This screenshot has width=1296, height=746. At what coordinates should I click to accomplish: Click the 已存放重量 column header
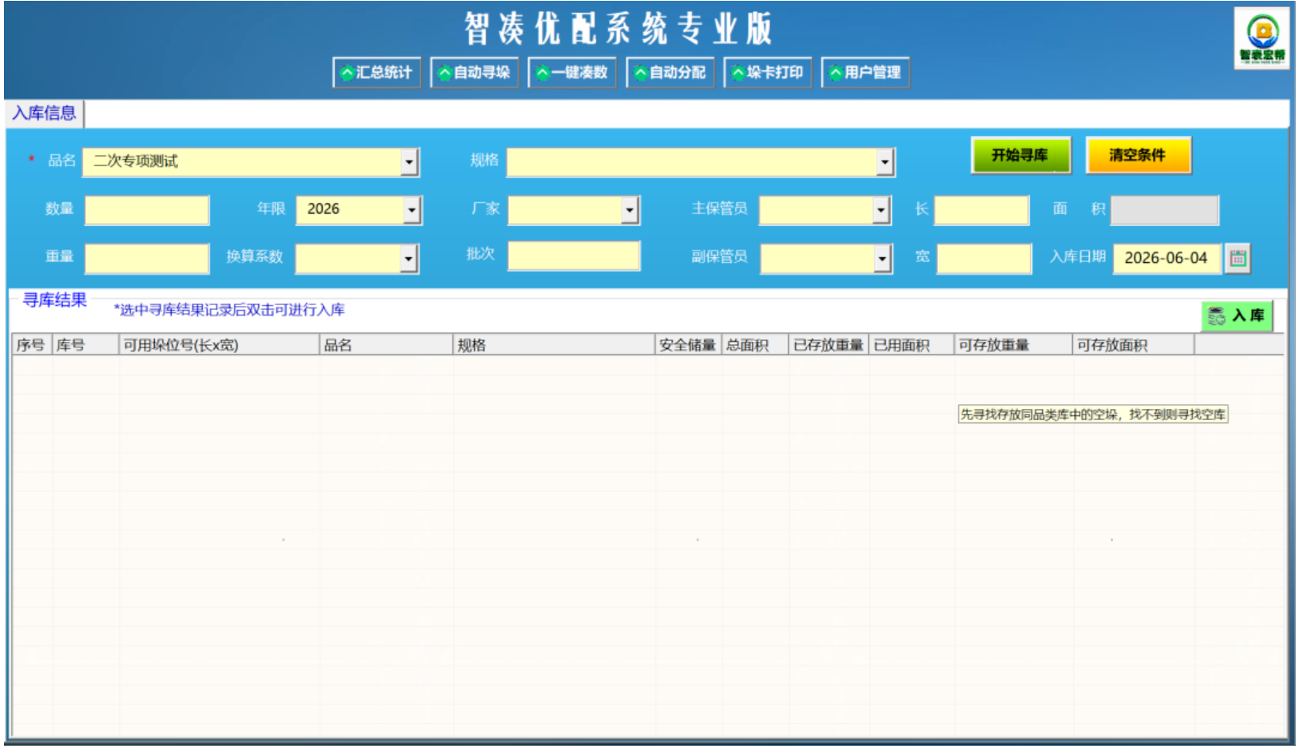[x=829, y=345]
